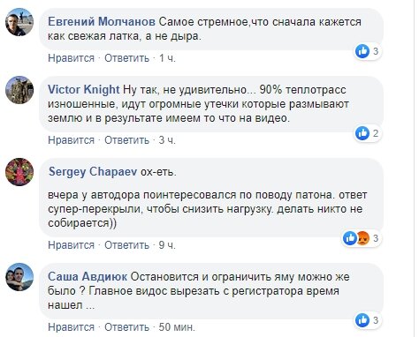Click the angry reaction icon on Sergey Chapaev's comment
419x337 pixels.
point(363,238)
